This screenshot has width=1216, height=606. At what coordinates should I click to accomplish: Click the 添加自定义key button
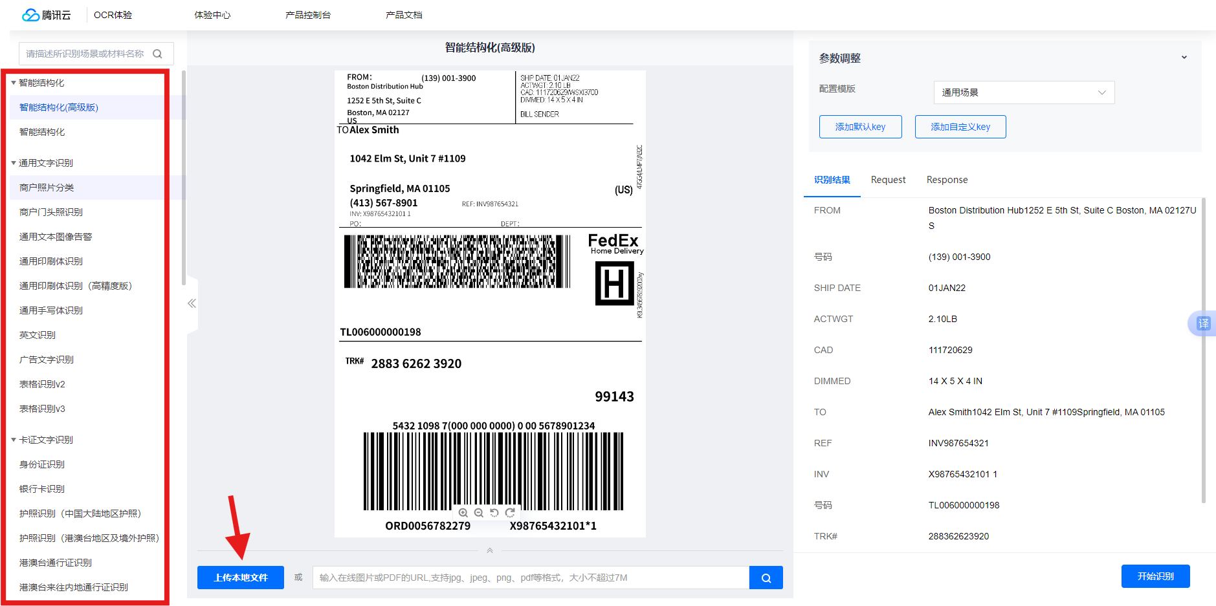pyautogui.click(x=960, y=127)
